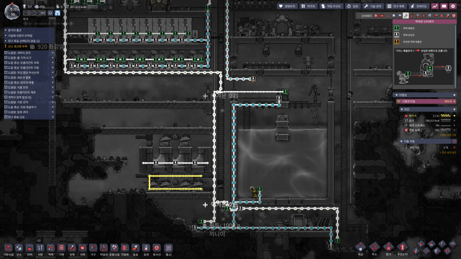Open the Options gear menu

tap(453, 6)
